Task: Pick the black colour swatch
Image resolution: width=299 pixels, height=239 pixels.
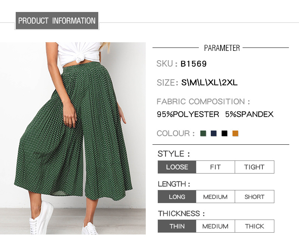Action: coord(224,134)
